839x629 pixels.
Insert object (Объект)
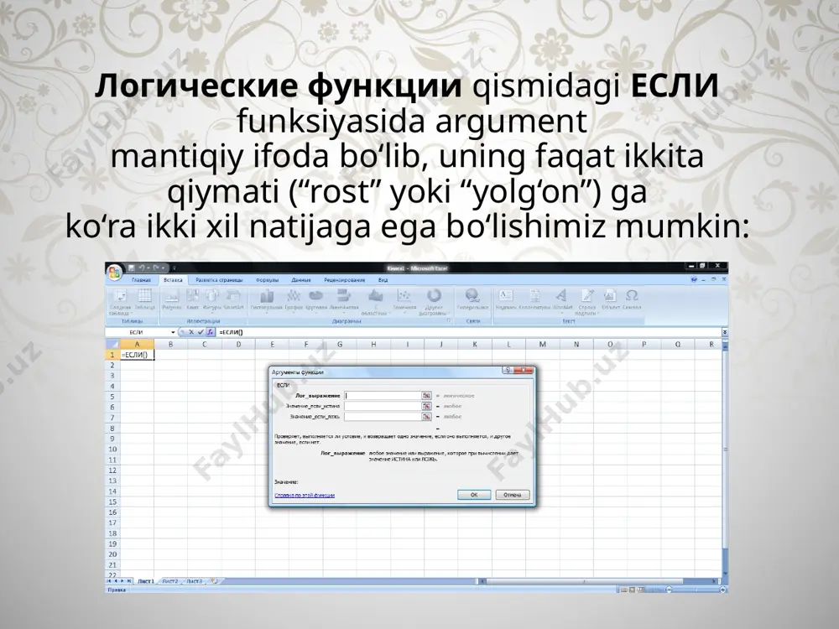pyautogui.click(x=611, y=300)
